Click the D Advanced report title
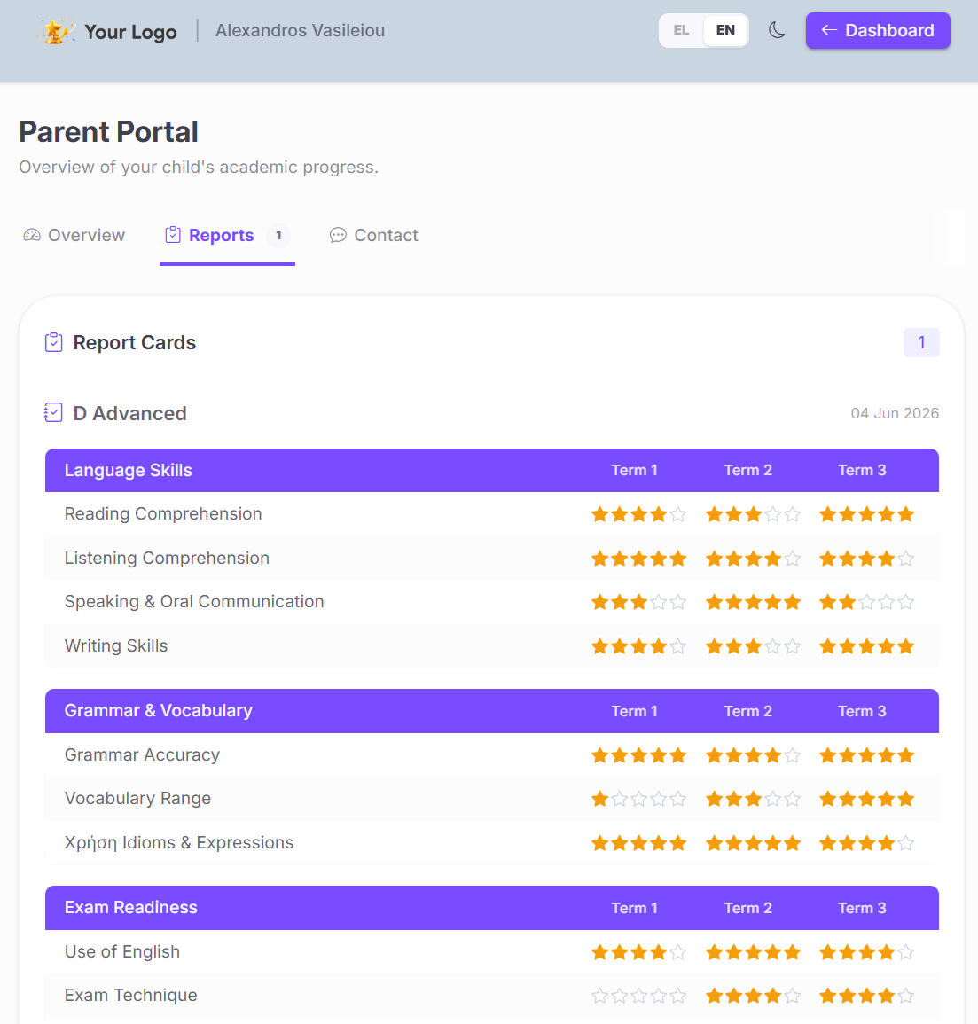 (x=130, y=413)
